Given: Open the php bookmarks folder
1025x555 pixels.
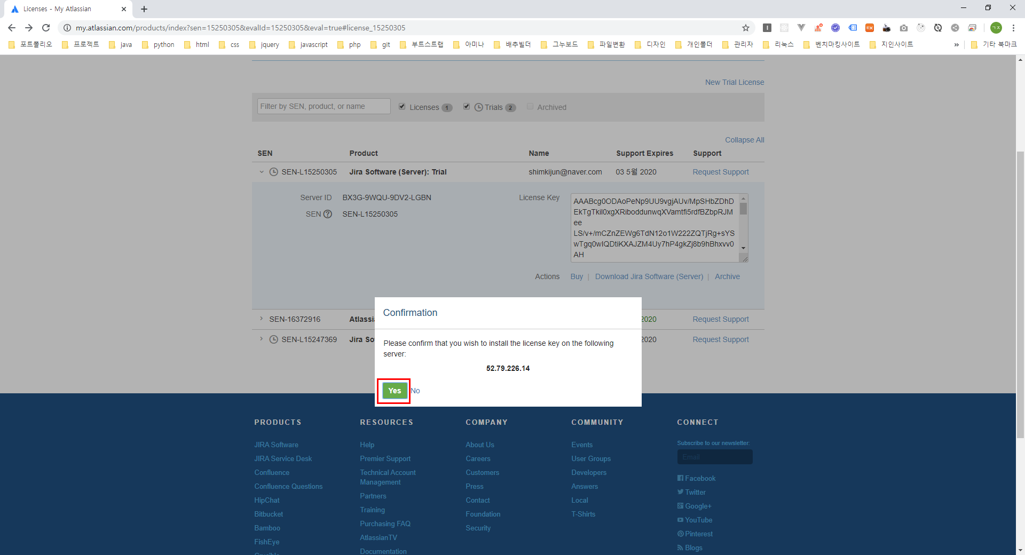Looking at the screenshot, I should click(349, 45).
